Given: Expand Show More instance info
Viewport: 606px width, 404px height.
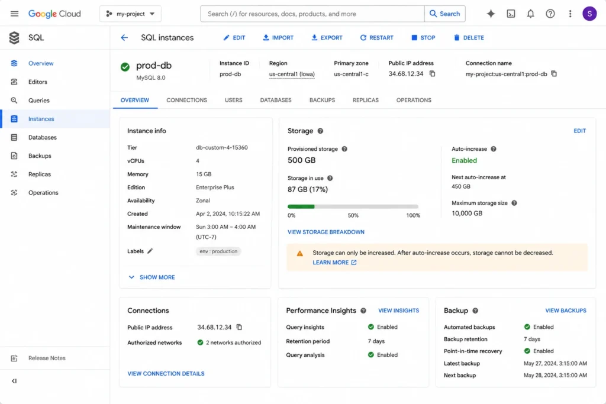Looking at the screenshot, I should [151, 277].
